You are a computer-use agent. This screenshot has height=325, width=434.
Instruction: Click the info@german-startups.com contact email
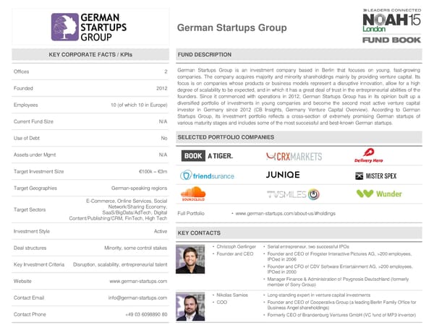coord(138,298)
